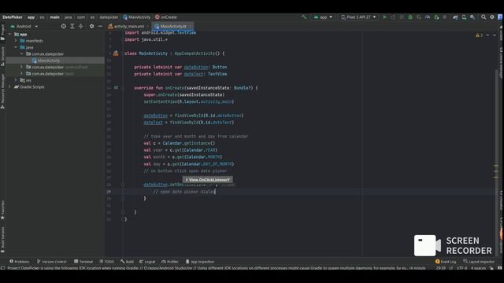This screenshot has height=283, width=504.
Task: Click the UTF-8 encoding in status bar
Action: (462, 268)
